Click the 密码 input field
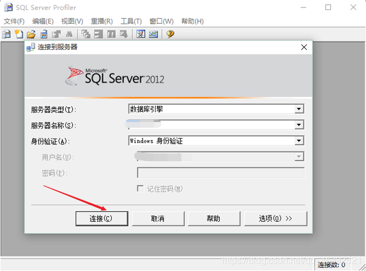366x271 pixels. pos(221,172)
